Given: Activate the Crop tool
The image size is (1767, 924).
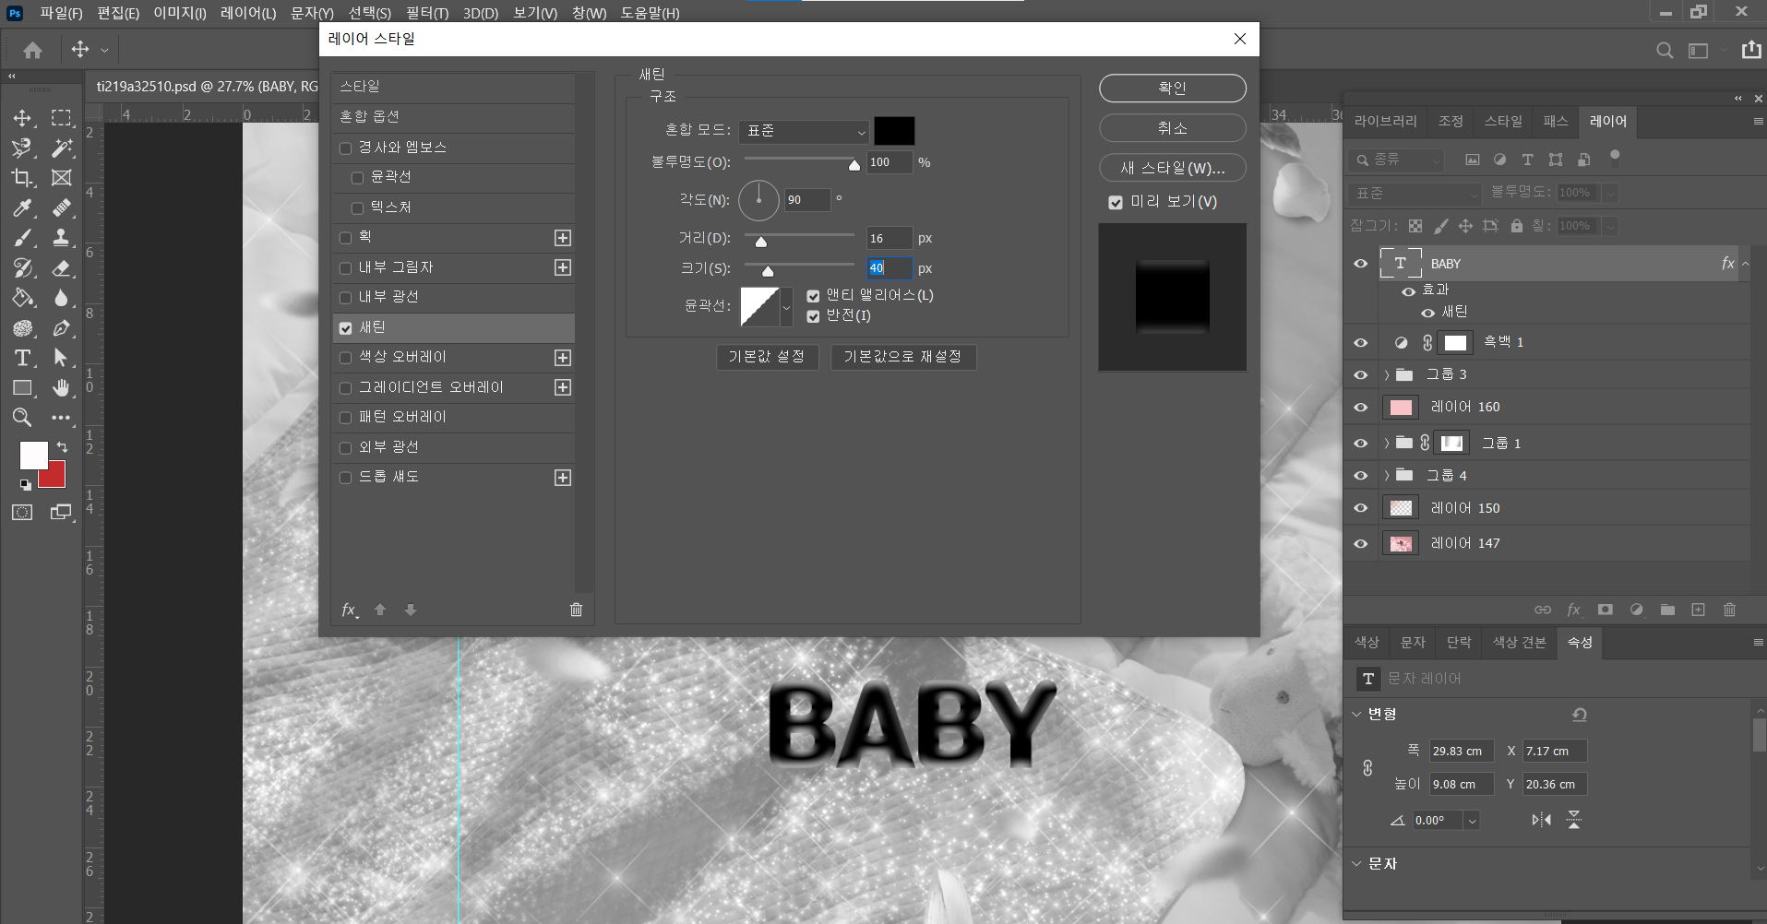Looking at the screenshot, I should point(22,178).
